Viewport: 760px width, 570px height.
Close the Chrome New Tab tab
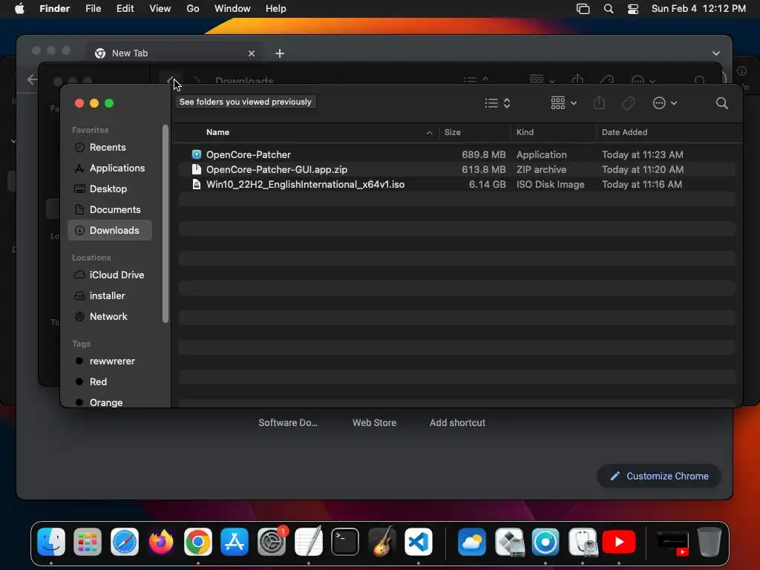pyautogui.click(x=251, y=53)
